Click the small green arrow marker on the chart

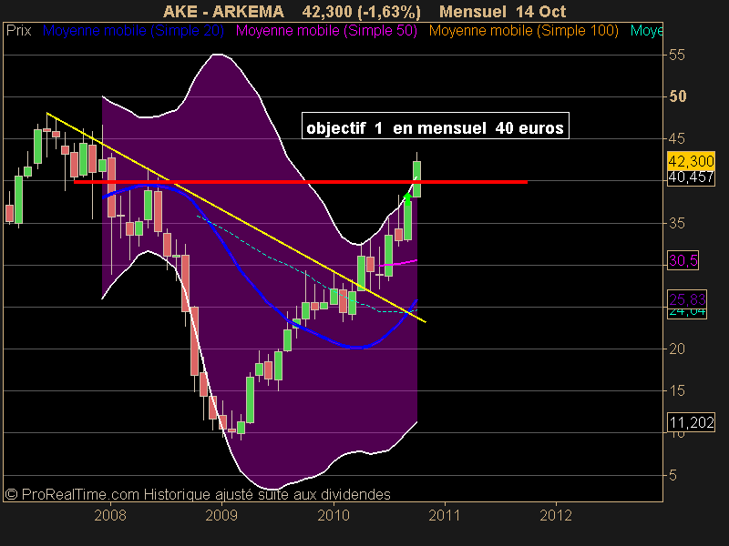[407, 198]
